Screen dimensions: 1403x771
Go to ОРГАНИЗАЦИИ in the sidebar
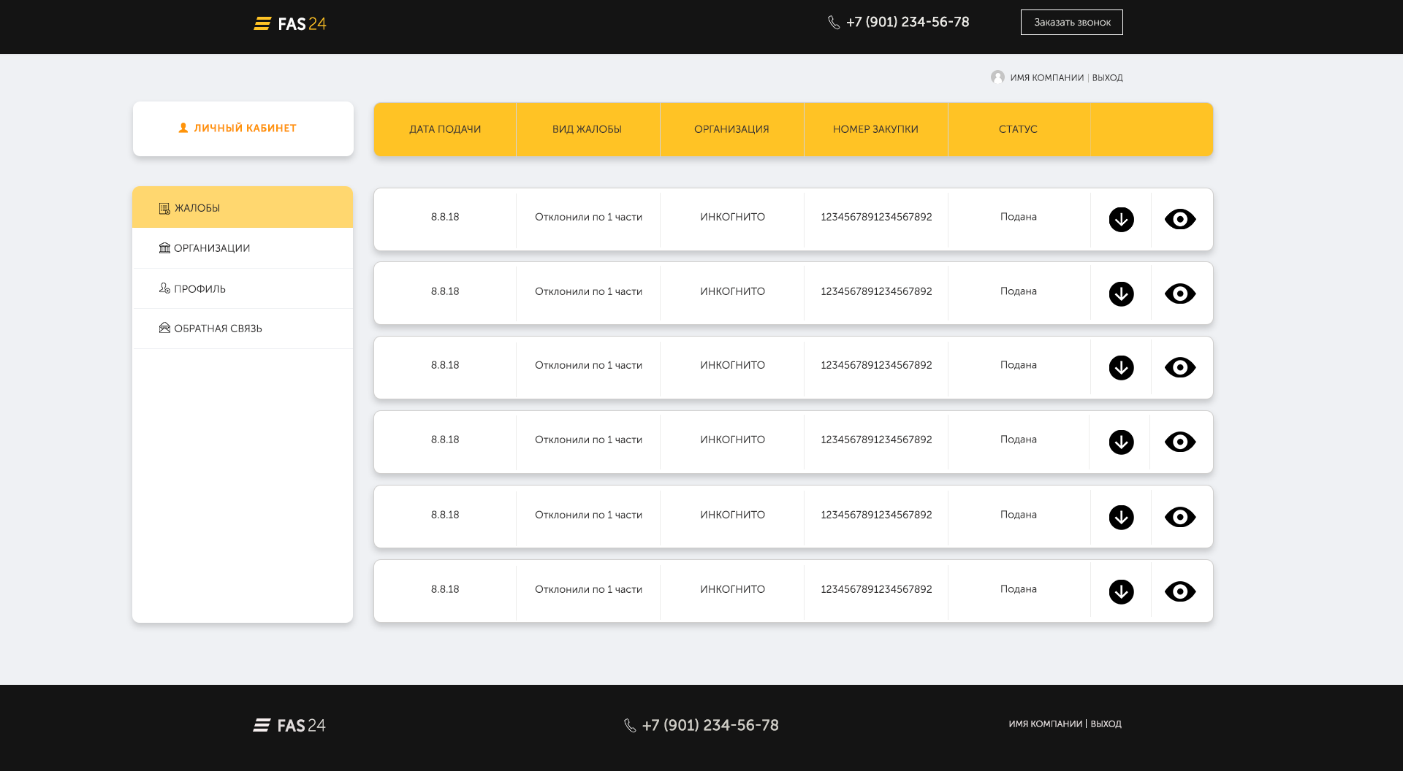243,248
